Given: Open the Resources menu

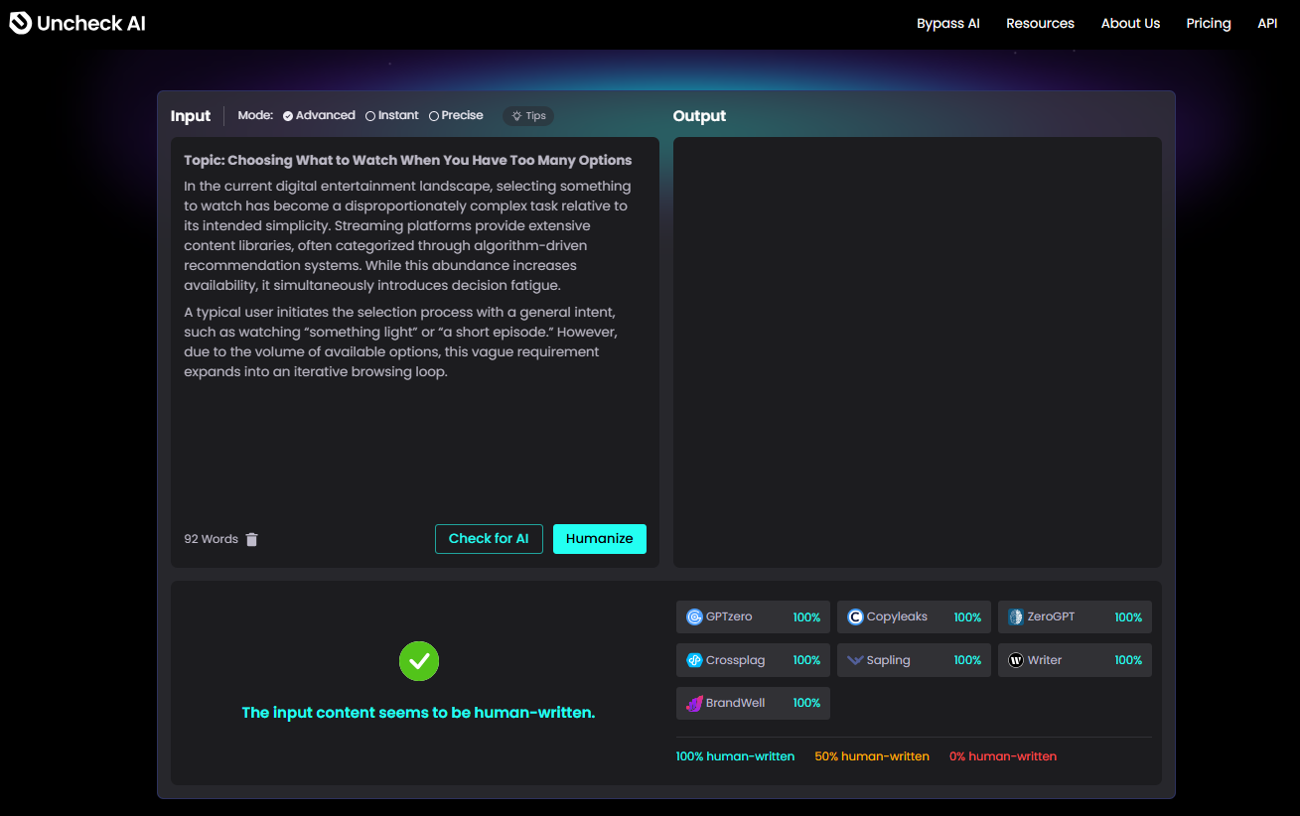Looking at the screenshot, I should point(1040,24).
